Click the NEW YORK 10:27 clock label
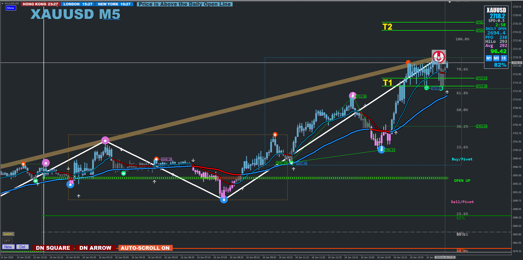This screenshot has width=523, height=260. point(114,4)
